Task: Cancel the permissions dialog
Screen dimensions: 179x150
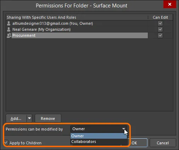Action: 163,143
